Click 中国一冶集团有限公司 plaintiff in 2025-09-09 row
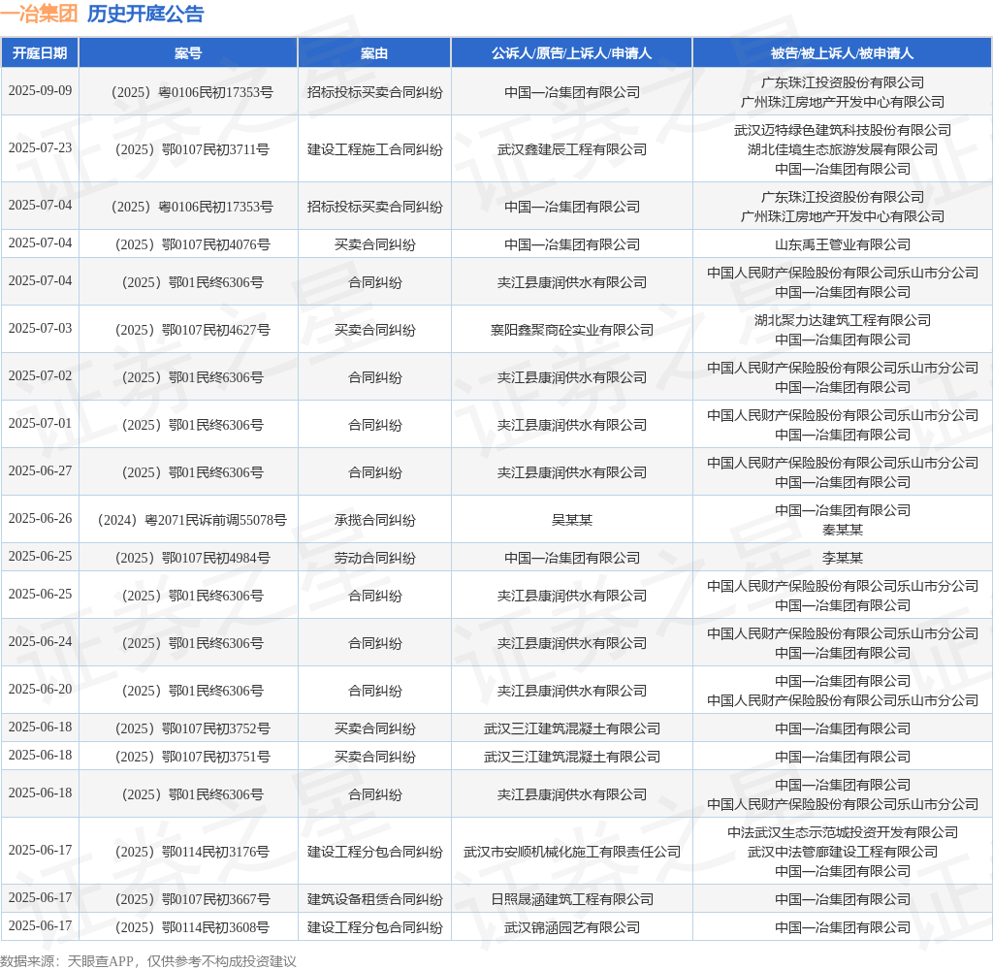Image resolution: width=993 pixels, height=970 pixels. coord(572,92)
